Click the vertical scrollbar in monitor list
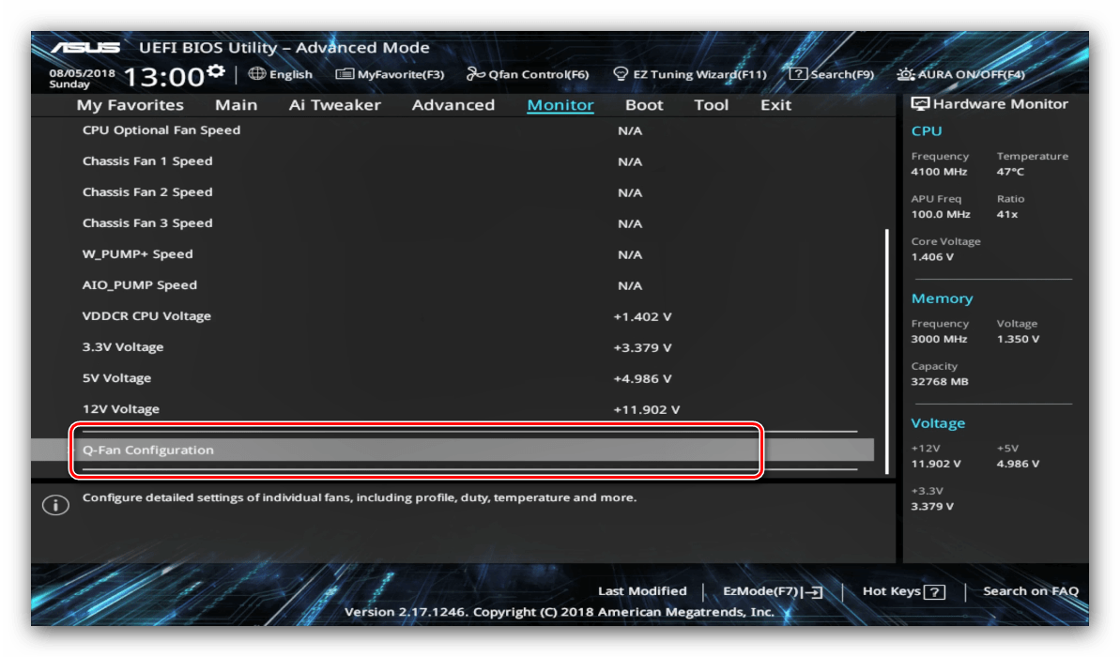Image resolution: width=1120 pixels, height=657 pixels. pos(886,328)
